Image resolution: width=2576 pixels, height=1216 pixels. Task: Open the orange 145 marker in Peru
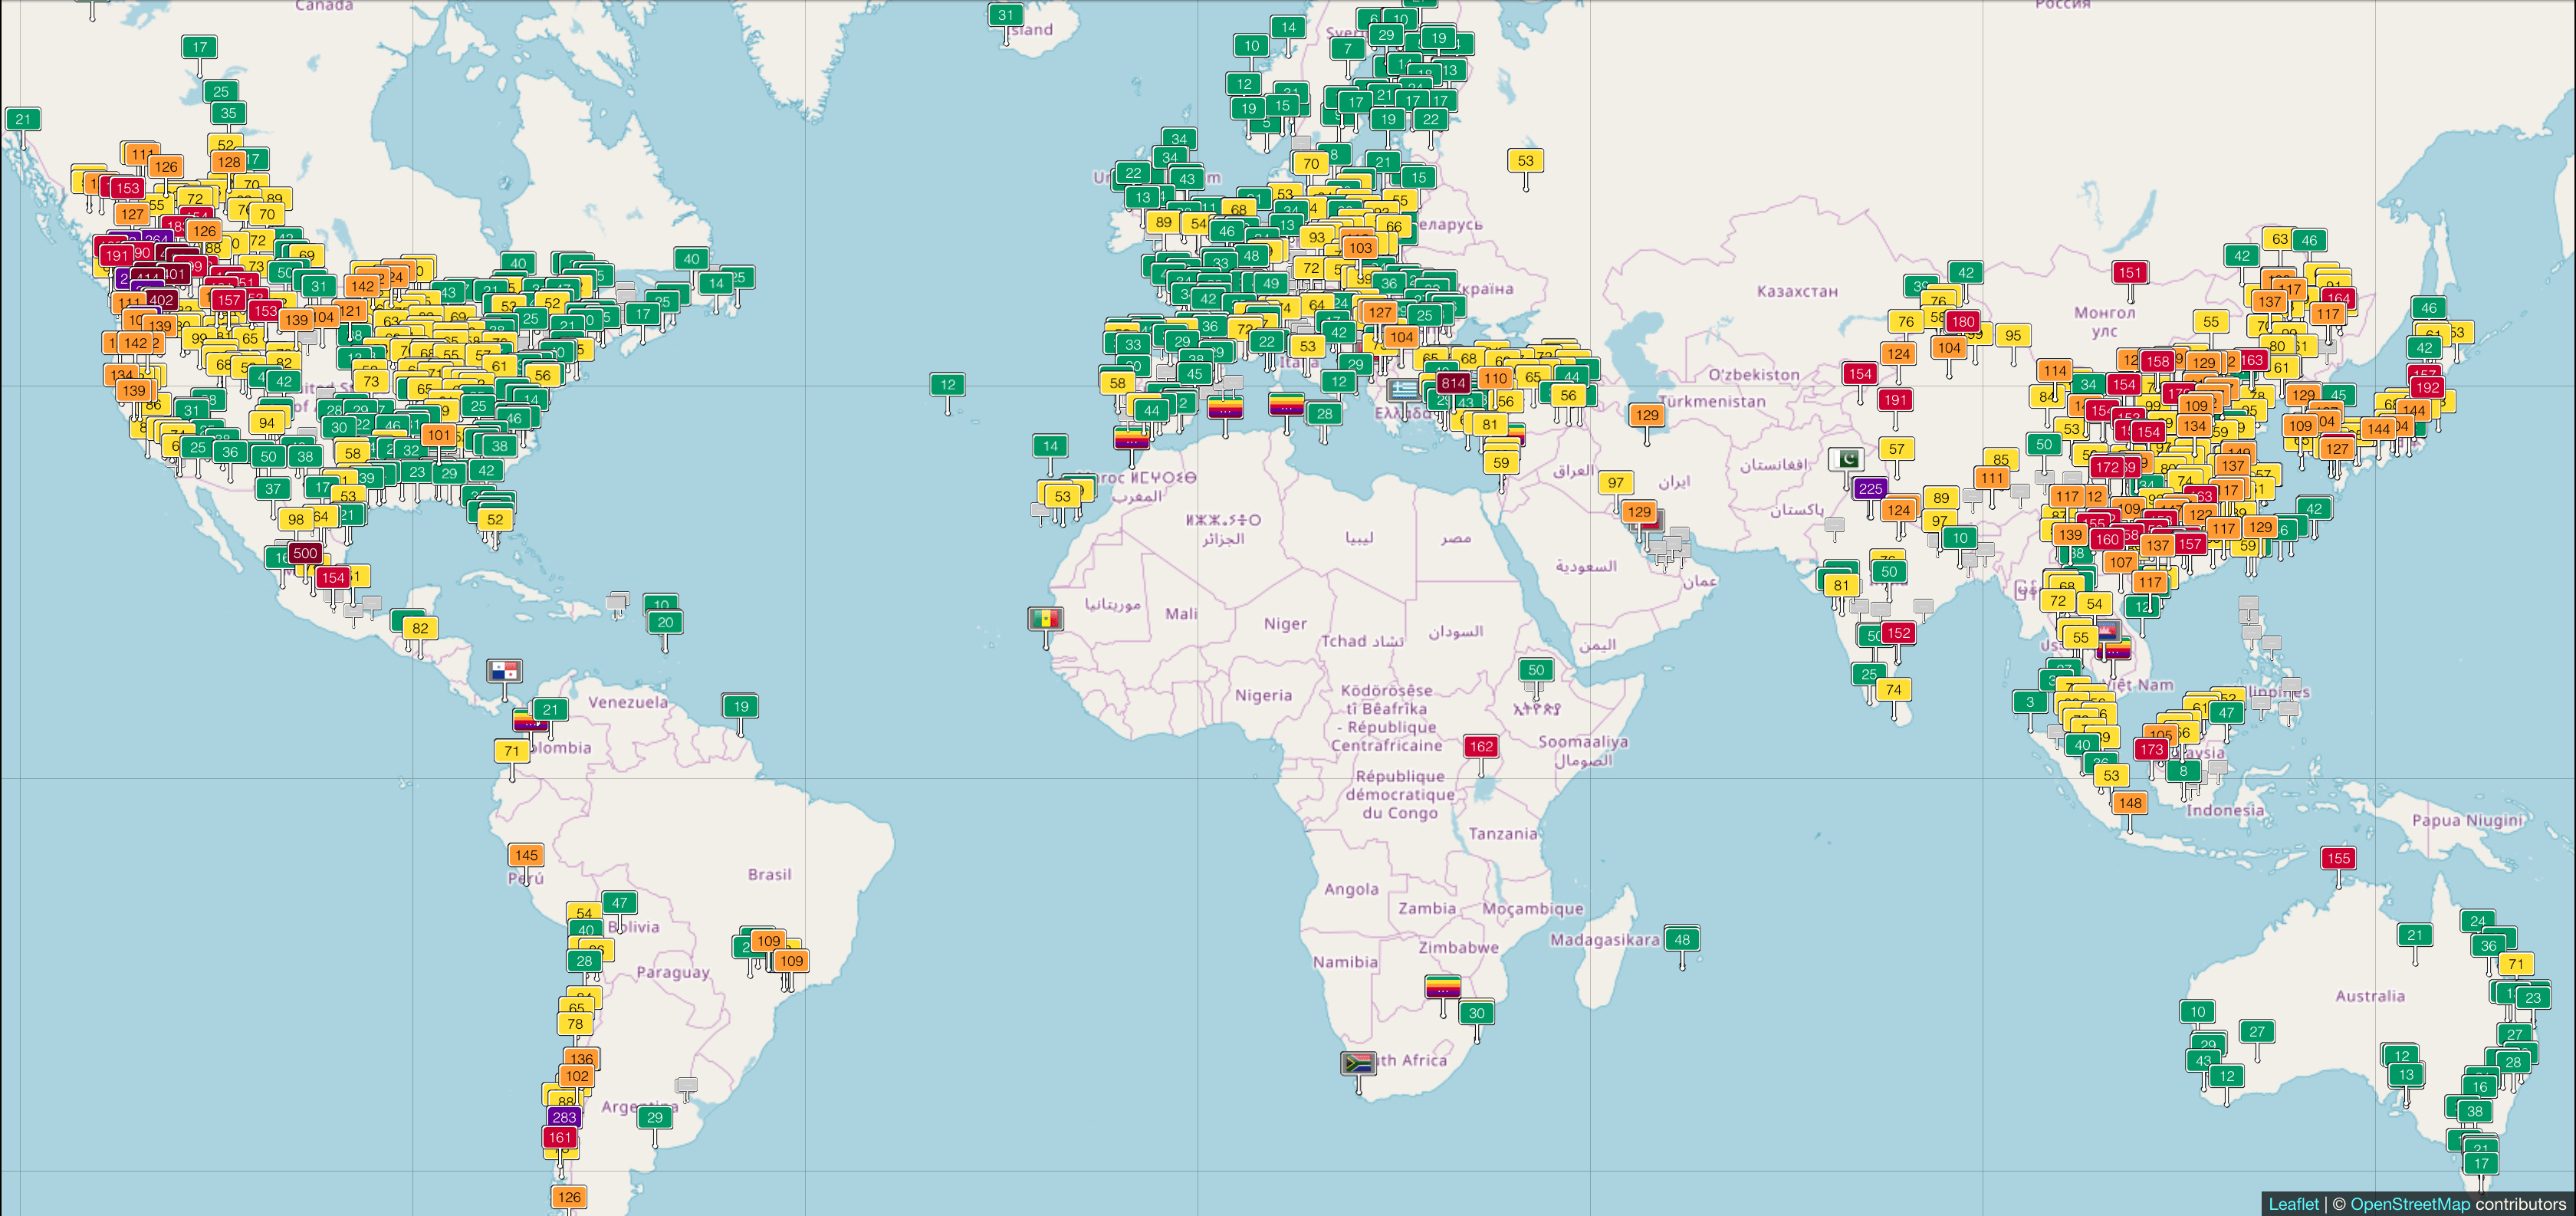[x=526, y=855]
